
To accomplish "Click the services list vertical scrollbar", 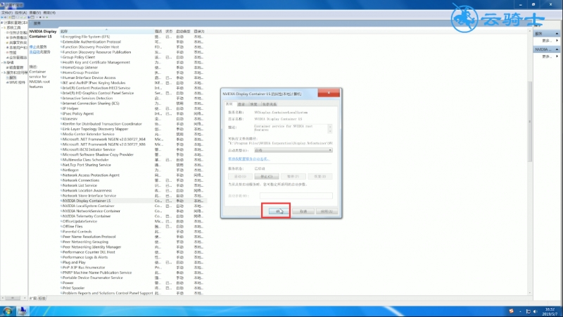I will 530,121.
